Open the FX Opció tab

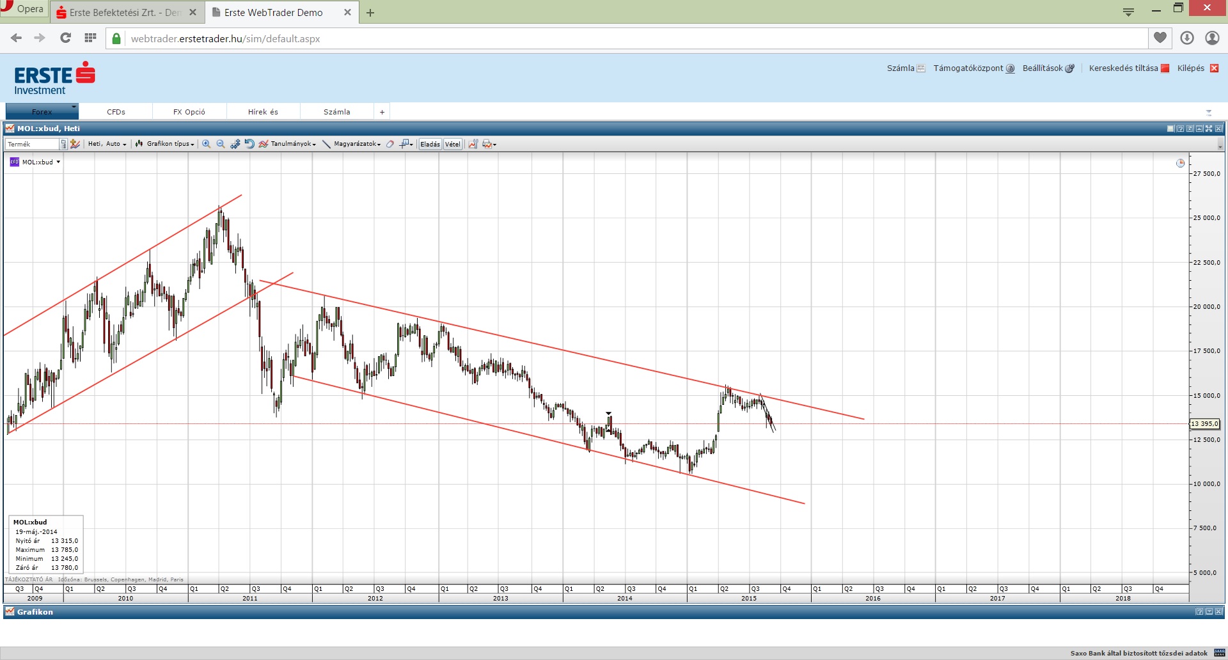coord(189,111)
